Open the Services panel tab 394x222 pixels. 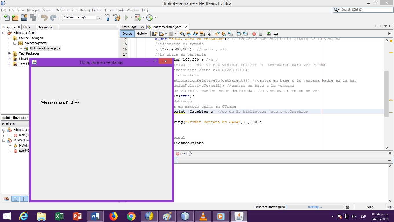[45, 27]
